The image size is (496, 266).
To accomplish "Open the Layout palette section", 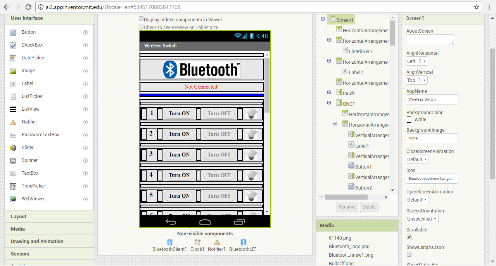I will (x=49, y=217).
